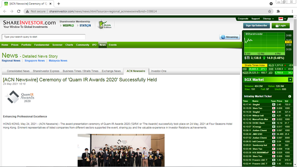The height and width of the screenshot is (167, 297).
Task: Click the ShareInvestor.com logo
Action: tap(29, 24)
